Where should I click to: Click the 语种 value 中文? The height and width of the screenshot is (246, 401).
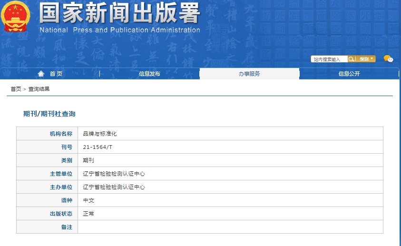[x=88, y=200]
